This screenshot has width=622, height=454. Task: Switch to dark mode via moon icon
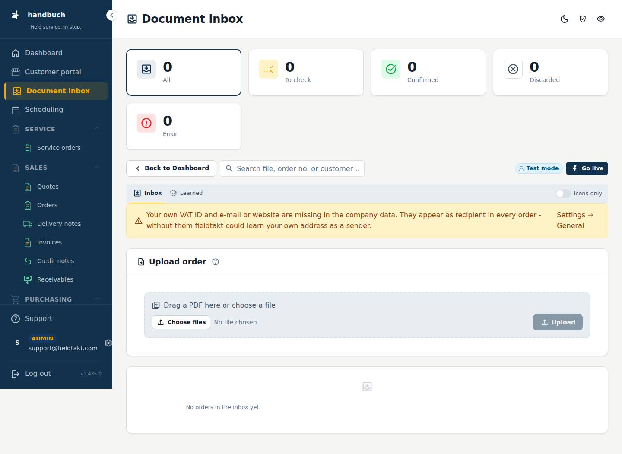pyautogui.click(x=565, y=19)
